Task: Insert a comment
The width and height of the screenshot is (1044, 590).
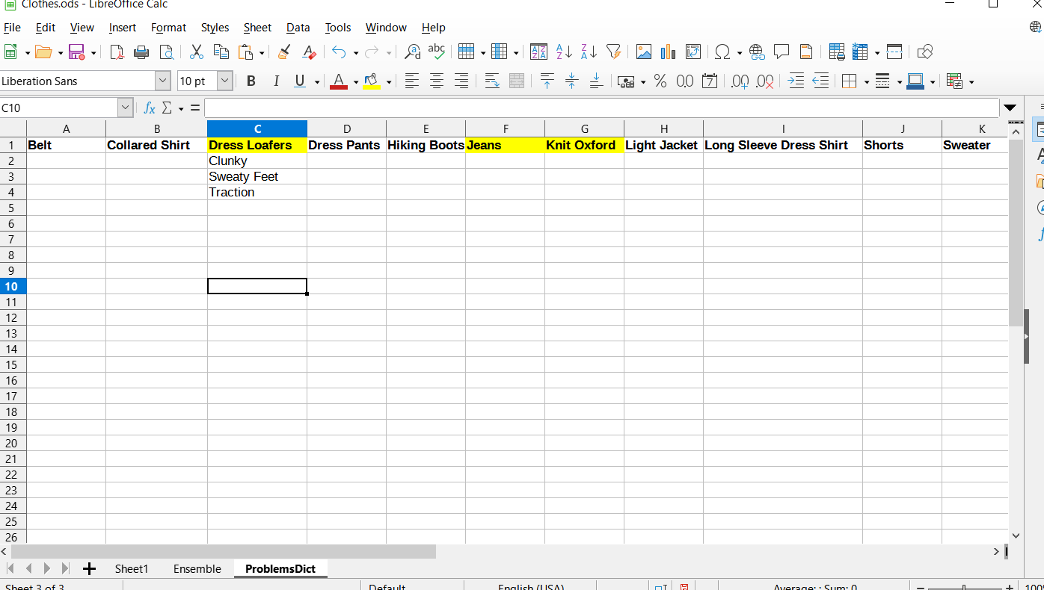Action: coord(782,52)
